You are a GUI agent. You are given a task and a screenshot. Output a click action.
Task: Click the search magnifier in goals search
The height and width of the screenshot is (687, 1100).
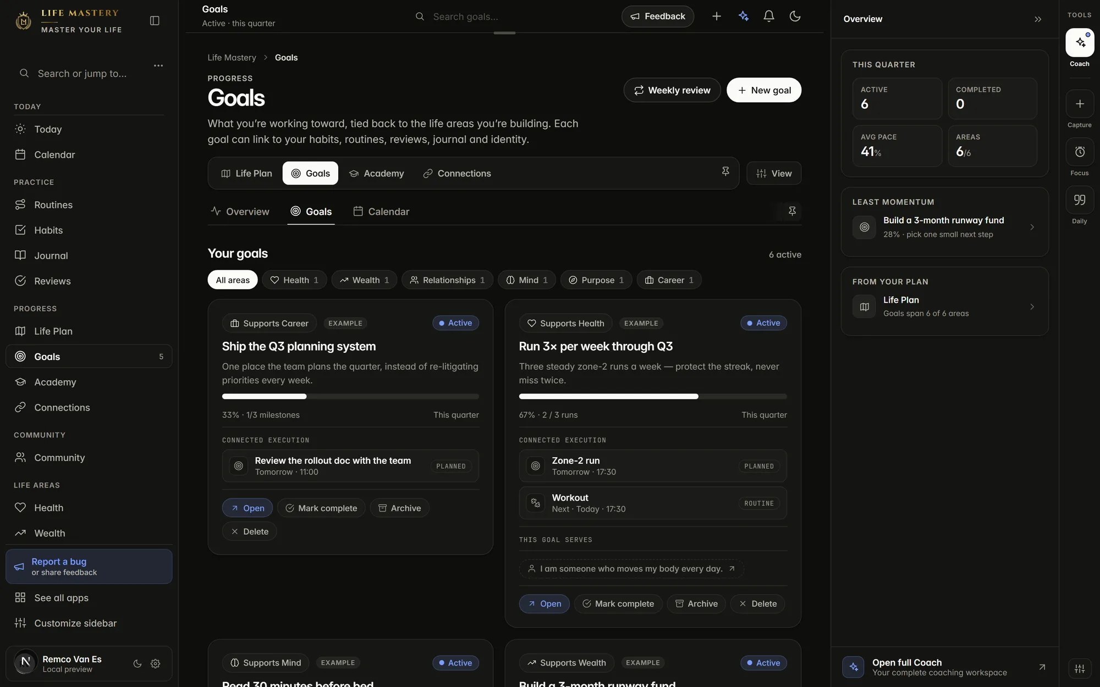[420, 16]
